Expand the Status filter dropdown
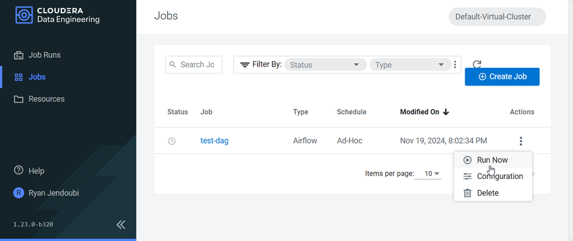This screenshot has width=573, height=241. point(325,65)
